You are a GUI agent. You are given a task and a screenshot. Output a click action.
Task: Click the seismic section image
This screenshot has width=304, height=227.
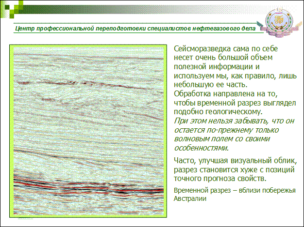[88, 131]
